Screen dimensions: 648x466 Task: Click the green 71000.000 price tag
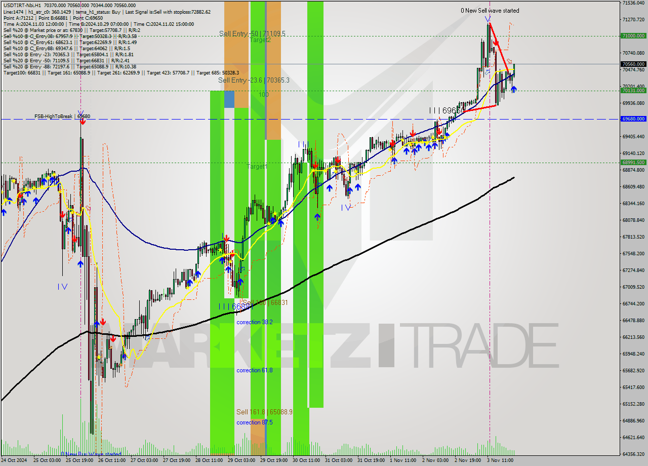click(x=633, y=36)
